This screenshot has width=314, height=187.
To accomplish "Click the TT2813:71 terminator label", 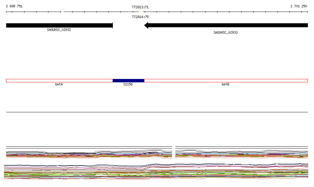I will pyautogui.click(x=140, y=7).
